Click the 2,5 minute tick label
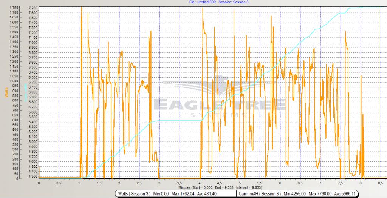The width and height of the screenshot is (387, 198). pos(139,183)
